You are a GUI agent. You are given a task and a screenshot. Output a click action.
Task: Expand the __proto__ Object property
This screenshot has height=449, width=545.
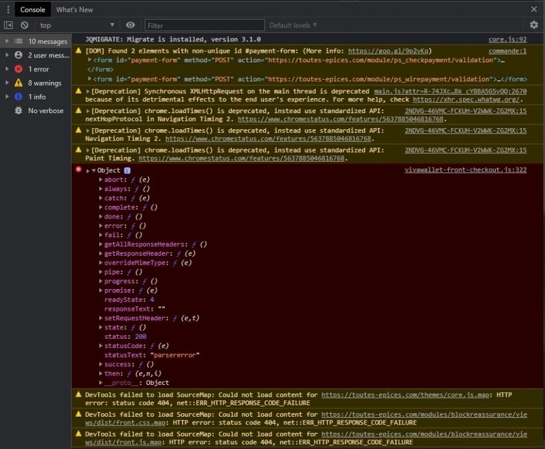tap(101, 383)
